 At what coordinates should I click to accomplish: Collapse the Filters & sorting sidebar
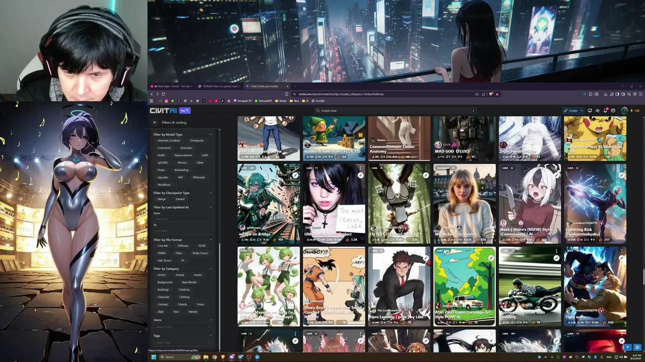155,122
